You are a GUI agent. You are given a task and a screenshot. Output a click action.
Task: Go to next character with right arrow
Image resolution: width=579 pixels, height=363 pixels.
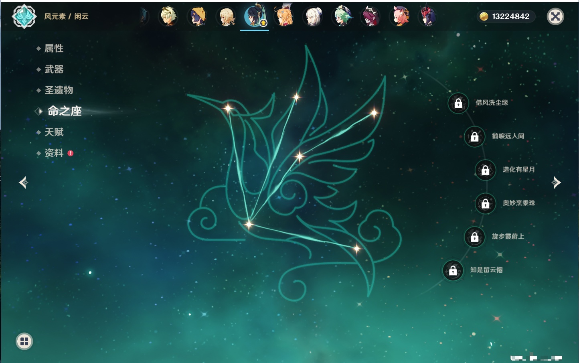click(556, 183)
